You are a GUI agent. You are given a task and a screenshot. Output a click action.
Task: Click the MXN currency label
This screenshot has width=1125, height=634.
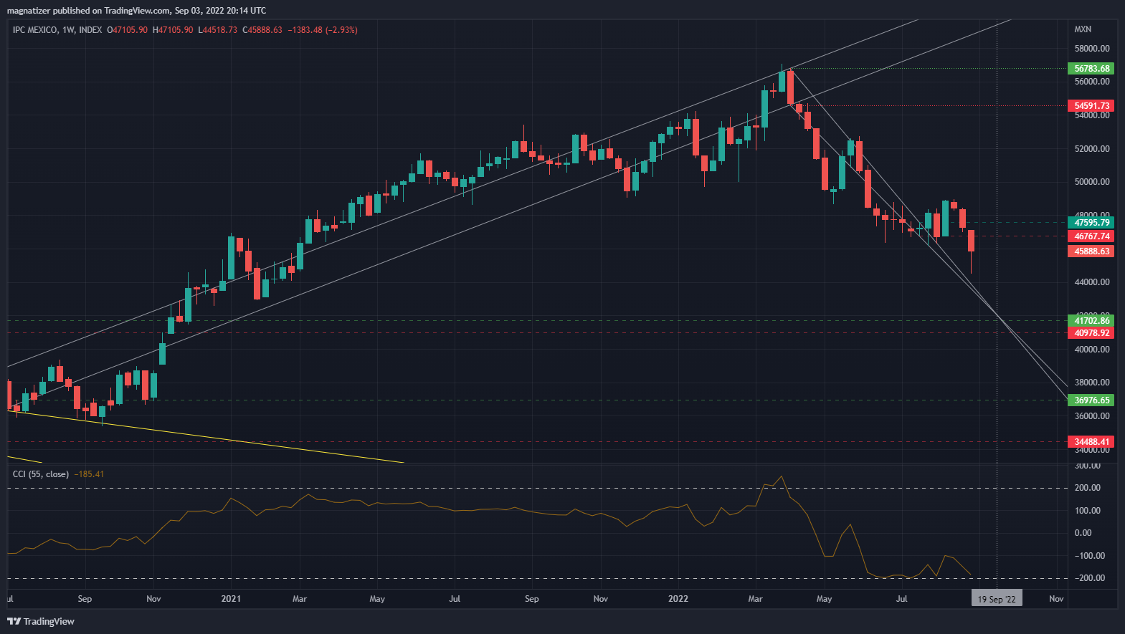pyautogui.click(x=1082, y=29)
